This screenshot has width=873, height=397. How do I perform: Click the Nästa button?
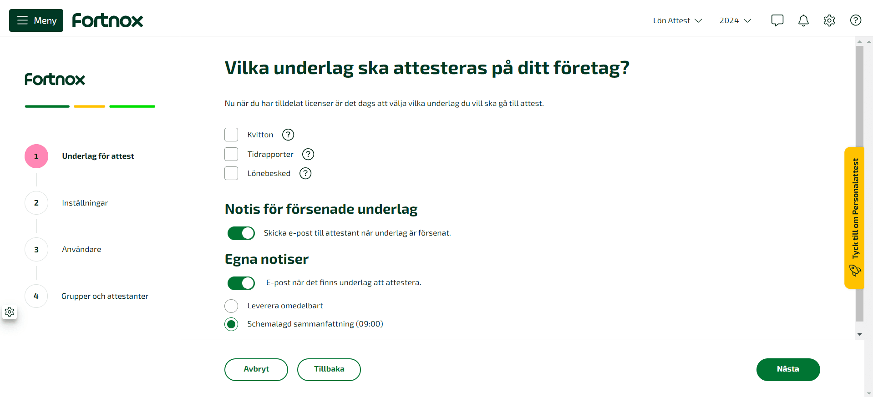(788, 370)
